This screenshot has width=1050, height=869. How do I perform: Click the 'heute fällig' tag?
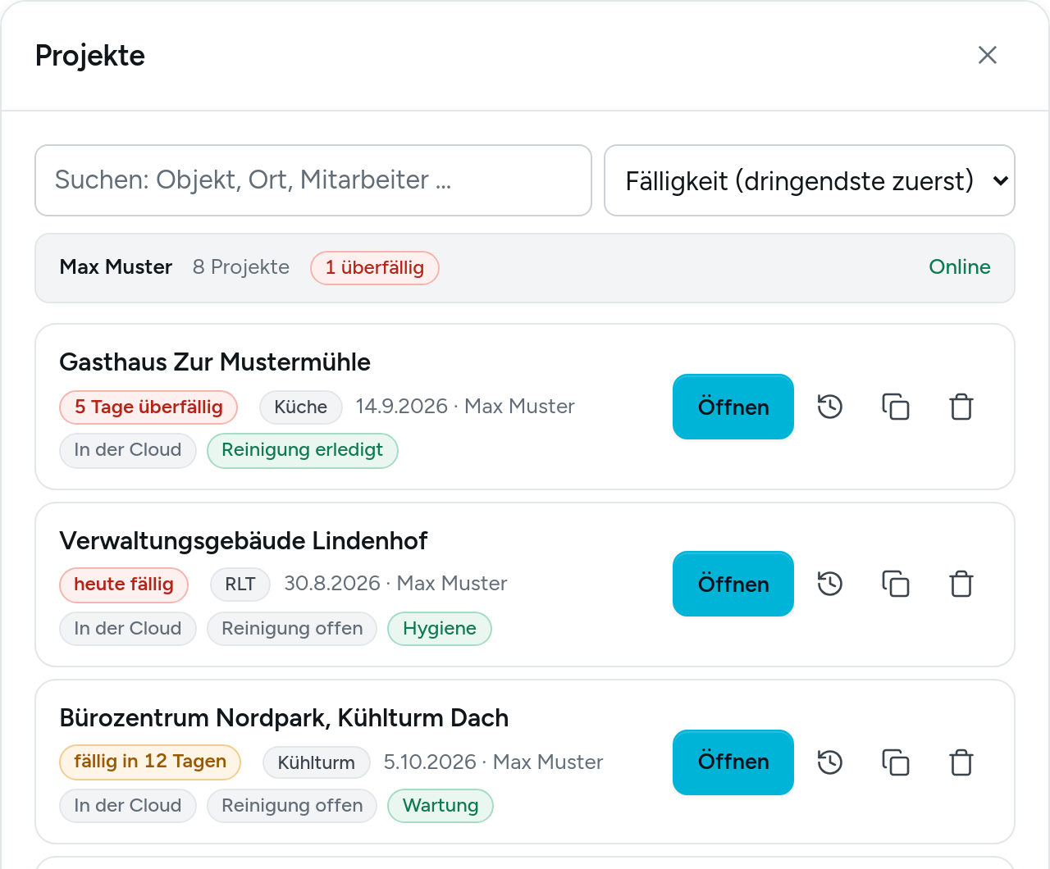pos(124,585)
